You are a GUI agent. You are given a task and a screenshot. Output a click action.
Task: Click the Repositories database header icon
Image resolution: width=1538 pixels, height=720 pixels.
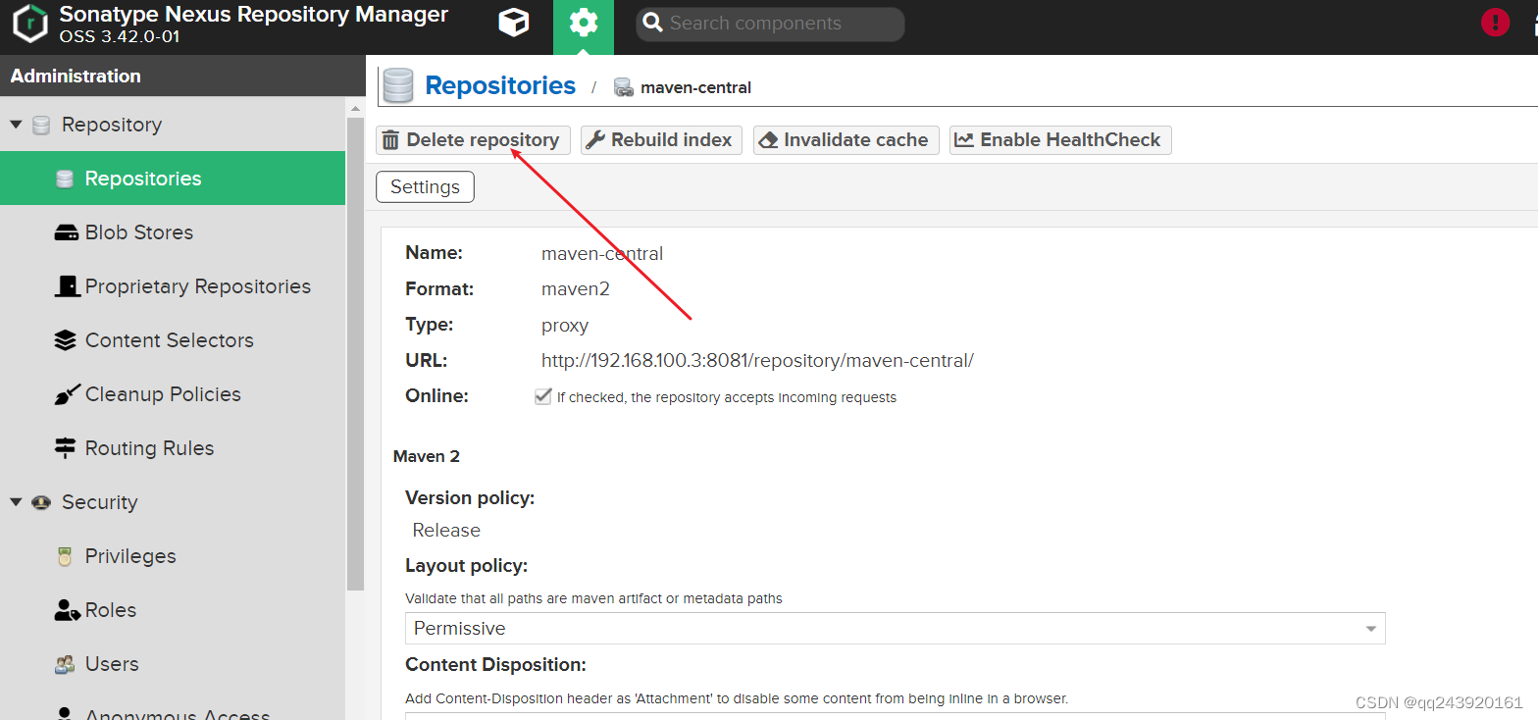(x=398, y=86)
